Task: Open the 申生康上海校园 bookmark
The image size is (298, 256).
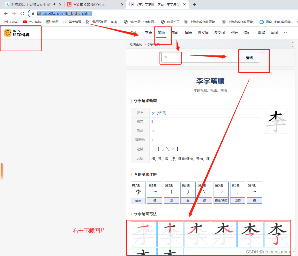Action: pyautogui.click(x=140, y=22)
